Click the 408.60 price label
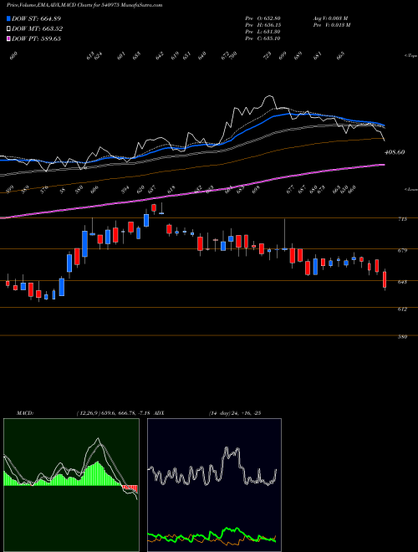This screenshot has width=418, height=552. 395,152
